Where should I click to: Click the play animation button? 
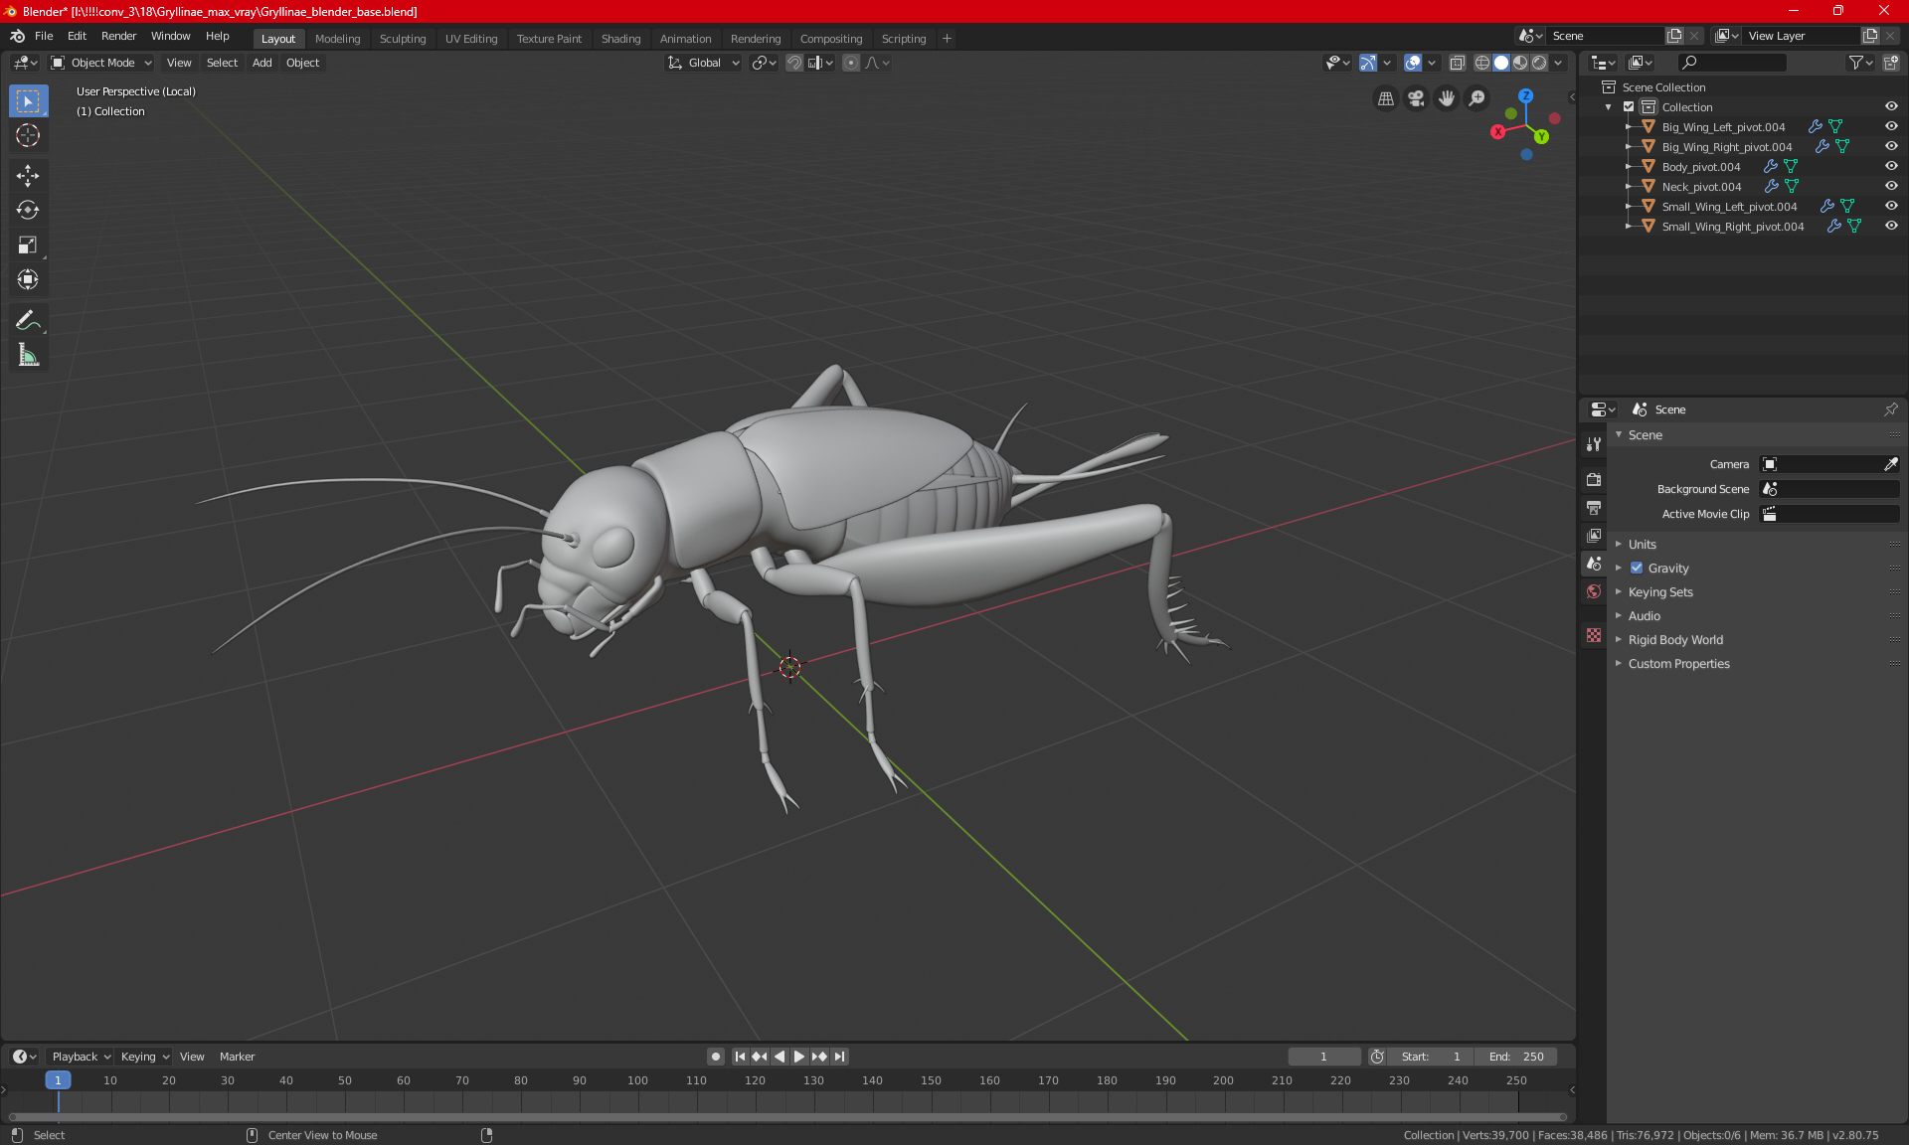click(798, 1057)
